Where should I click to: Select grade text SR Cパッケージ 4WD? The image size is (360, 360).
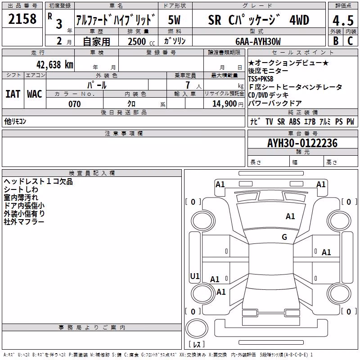point(258,20)
